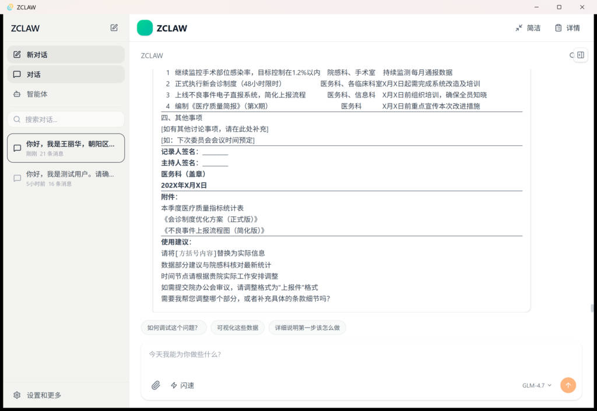Open the 测试用户 conversation from 5 hours ago

(65, 178)
